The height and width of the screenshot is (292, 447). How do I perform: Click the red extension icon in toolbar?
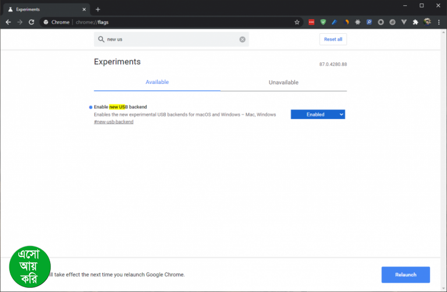(x=311, y=22)
